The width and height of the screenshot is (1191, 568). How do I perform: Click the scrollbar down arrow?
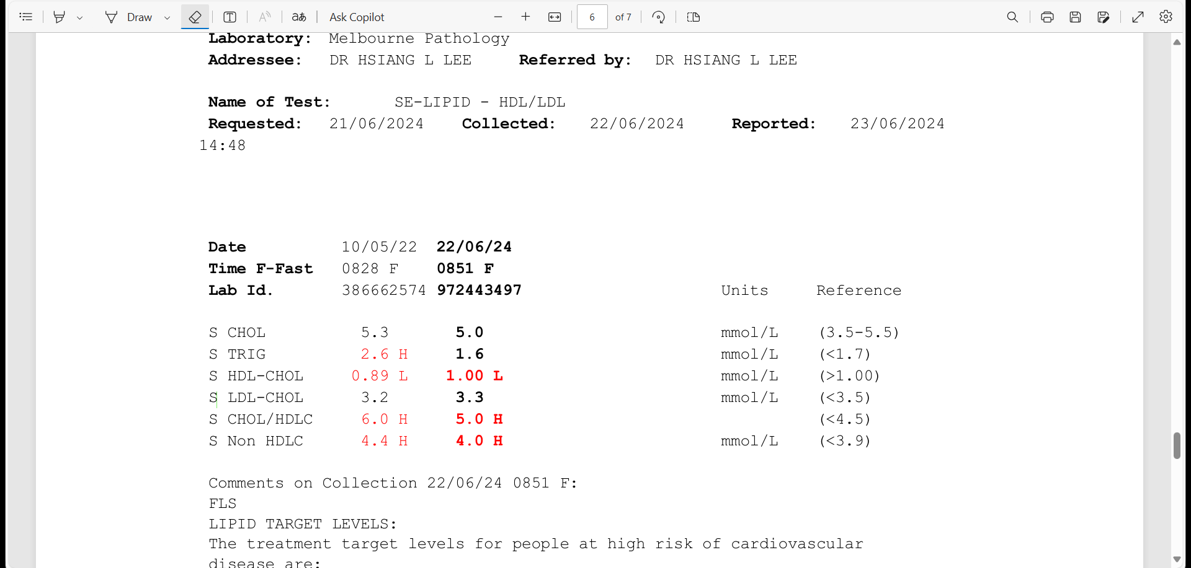(x=1177, y=559)
